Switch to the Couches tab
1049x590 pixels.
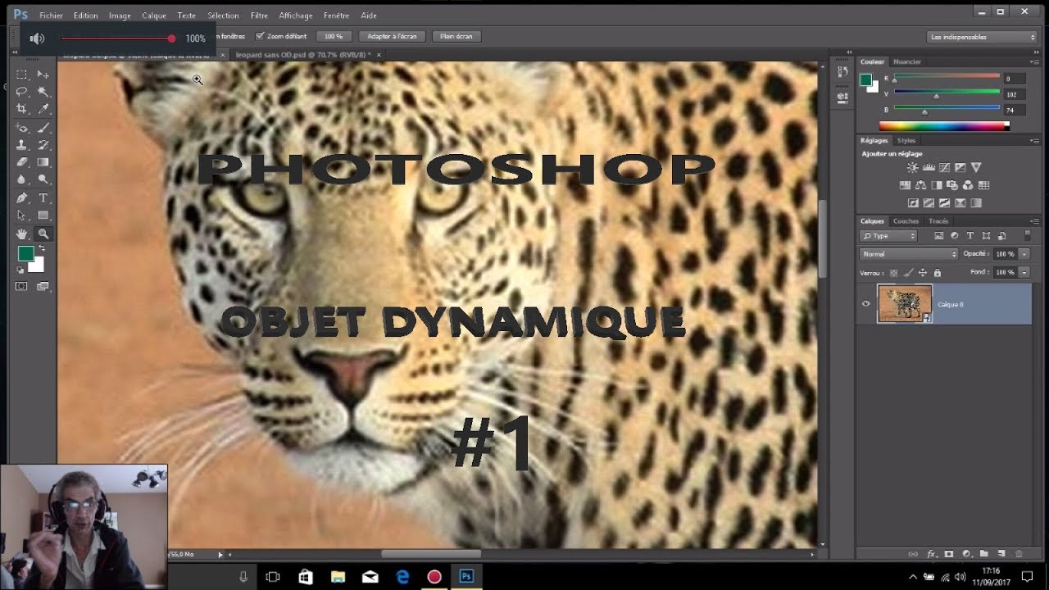point(906,221)
